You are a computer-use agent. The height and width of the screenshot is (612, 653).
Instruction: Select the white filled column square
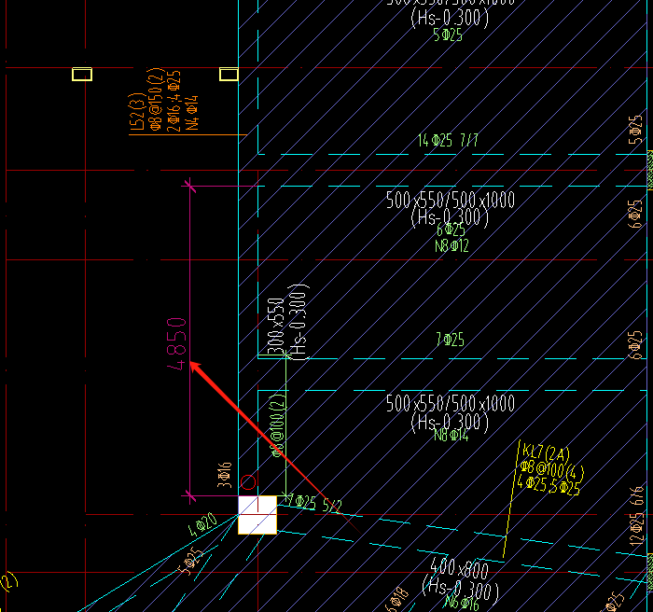click(257, 515)
